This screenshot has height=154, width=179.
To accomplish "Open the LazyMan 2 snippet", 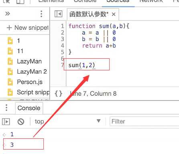I will point(27,72).
